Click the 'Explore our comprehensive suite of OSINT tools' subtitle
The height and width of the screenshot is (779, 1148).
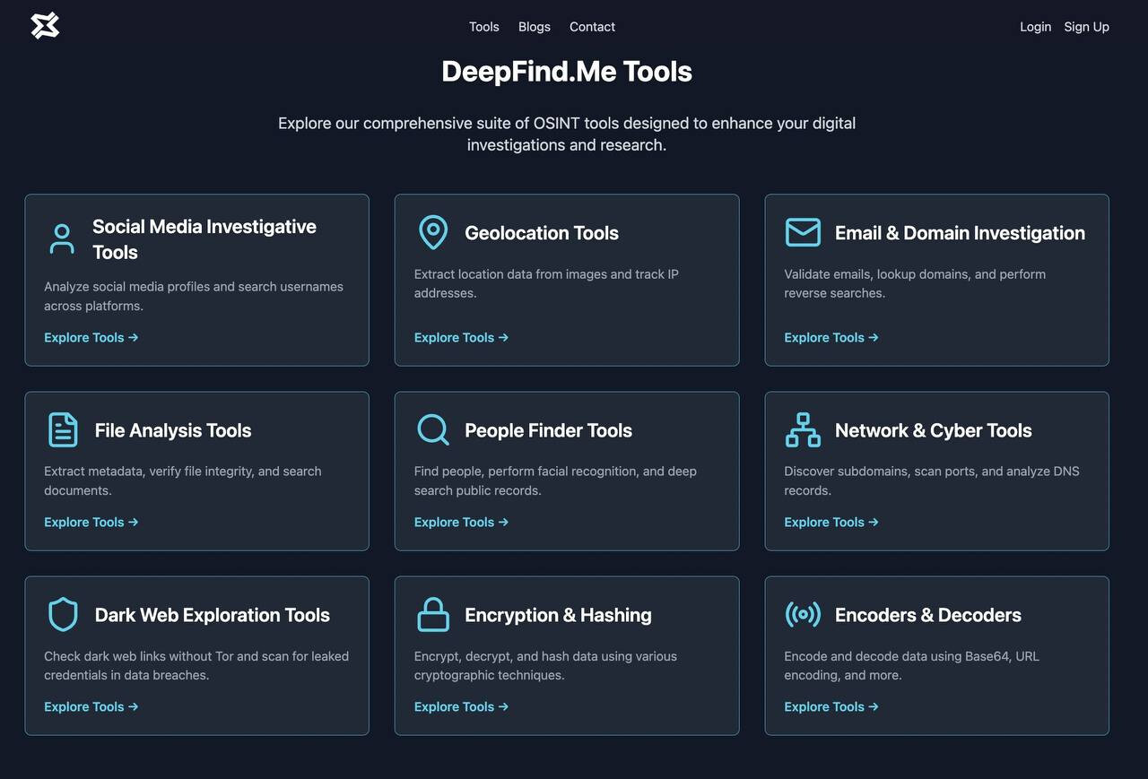click(567, 134)
